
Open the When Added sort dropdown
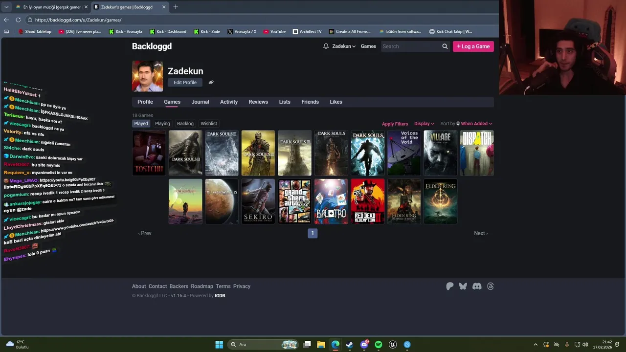click(476, 124)
